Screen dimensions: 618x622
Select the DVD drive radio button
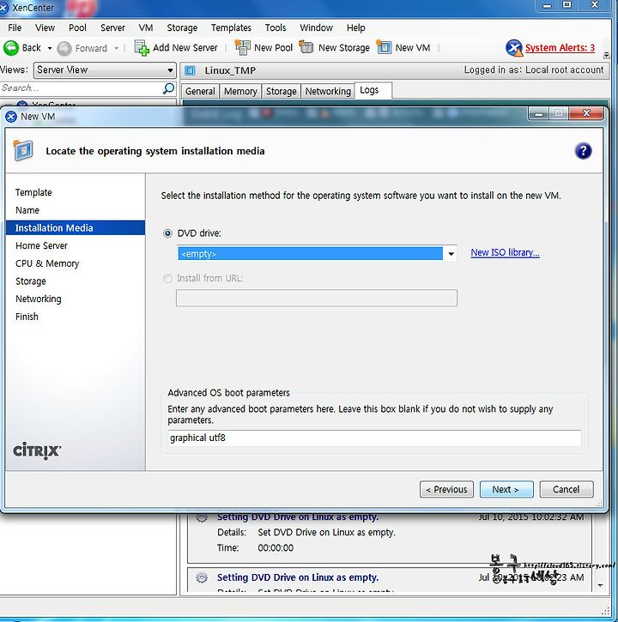coord(168,233)
